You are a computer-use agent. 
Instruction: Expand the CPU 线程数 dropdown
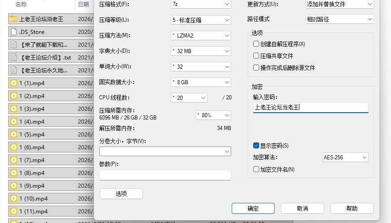point(189,98)
